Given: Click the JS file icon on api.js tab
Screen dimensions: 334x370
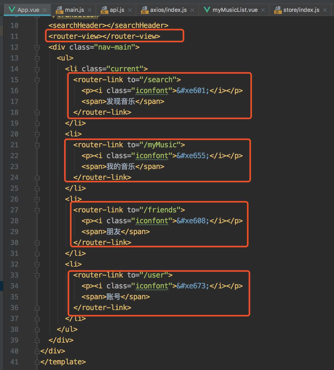Looking at the screenshot, I should pyautogui.click(x=104, y=10).
